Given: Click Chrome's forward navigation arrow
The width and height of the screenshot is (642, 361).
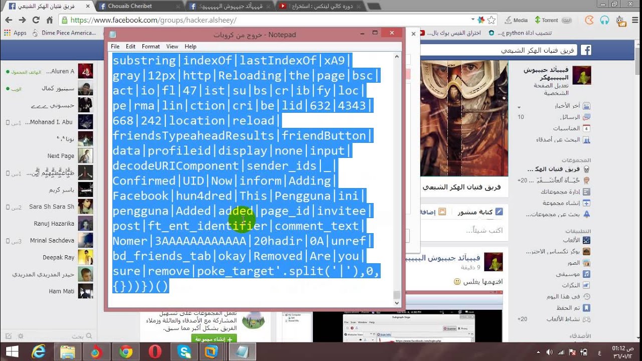Looking at the screenshot, I should coord(22,20).
